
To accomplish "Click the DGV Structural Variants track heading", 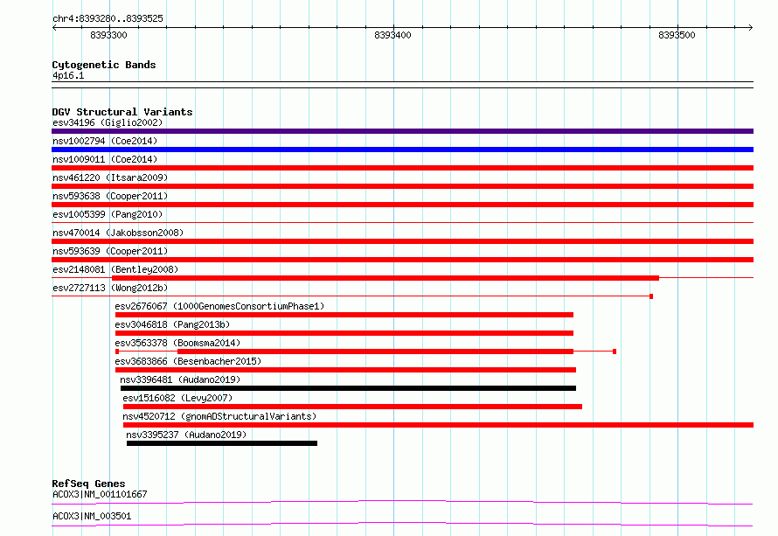I will coord(122,112).
